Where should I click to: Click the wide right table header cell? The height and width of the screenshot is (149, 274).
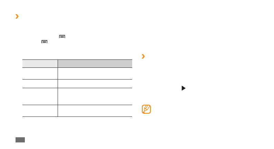(x=95, y=63)
